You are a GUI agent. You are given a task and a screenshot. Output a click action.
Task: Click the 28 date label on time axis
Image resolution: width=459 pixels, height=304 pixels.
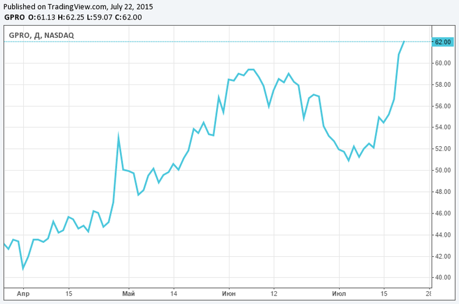coord(430,293)
